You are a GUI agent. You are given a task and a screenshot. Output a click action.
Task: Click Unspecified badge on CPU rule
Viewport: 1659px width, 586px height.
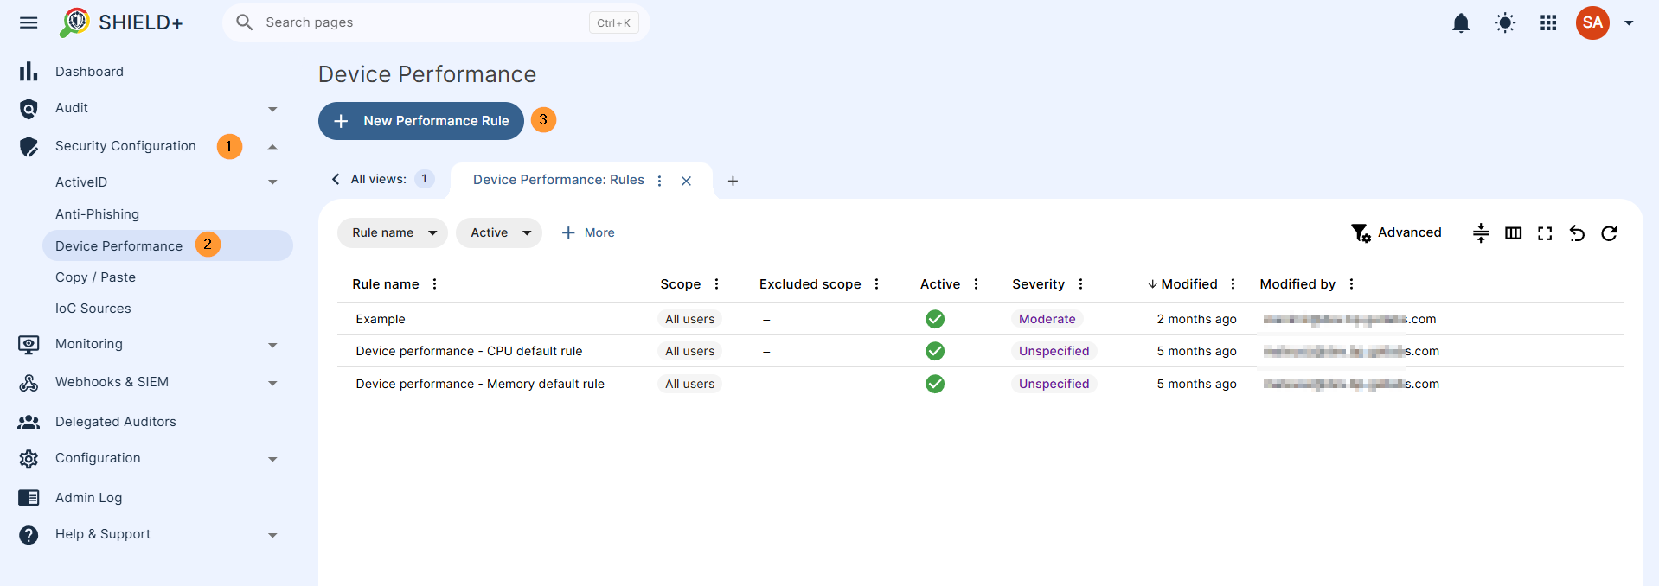pyautogui.click(x=1054, y=351)
